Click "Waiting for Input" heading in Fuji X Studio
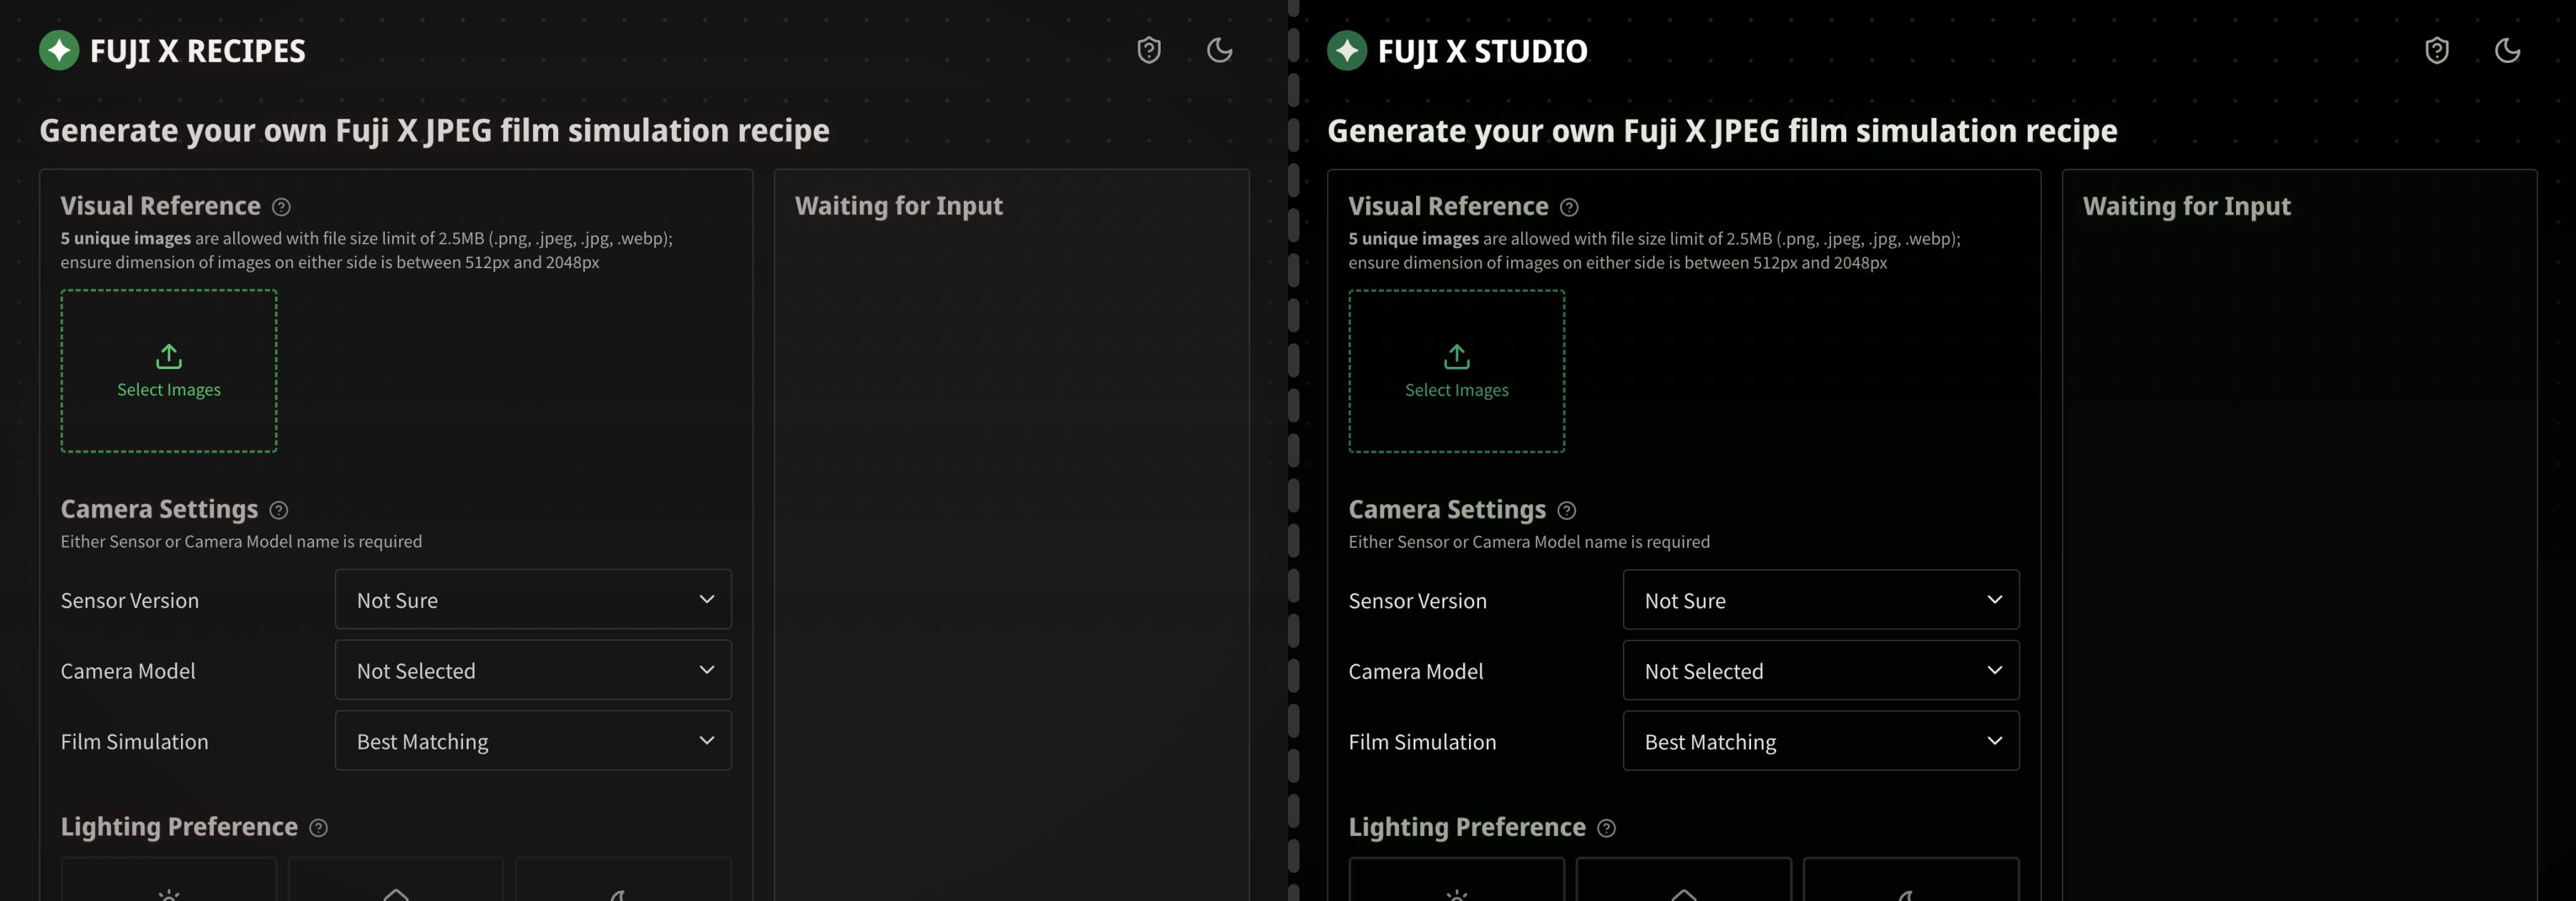 (2187, 206)
